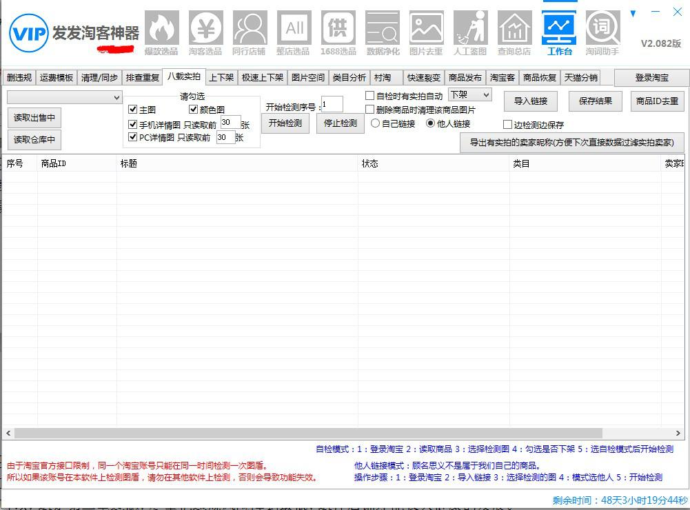
Task: Open the 商品发布 tab
Action: tap(466, 77)
